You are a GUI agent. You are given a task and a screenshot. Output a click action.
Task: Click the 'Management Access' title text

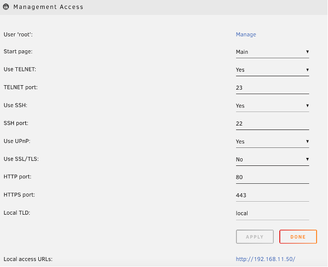point(48,7)
